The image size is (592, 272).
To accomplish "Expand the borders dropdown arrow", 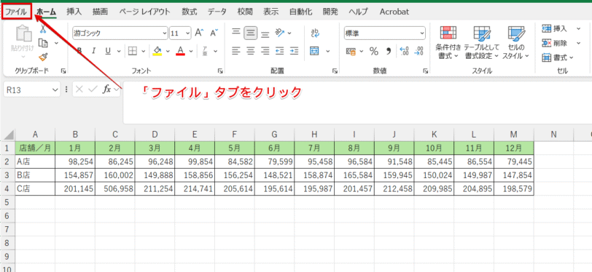I will click(143, 51).
